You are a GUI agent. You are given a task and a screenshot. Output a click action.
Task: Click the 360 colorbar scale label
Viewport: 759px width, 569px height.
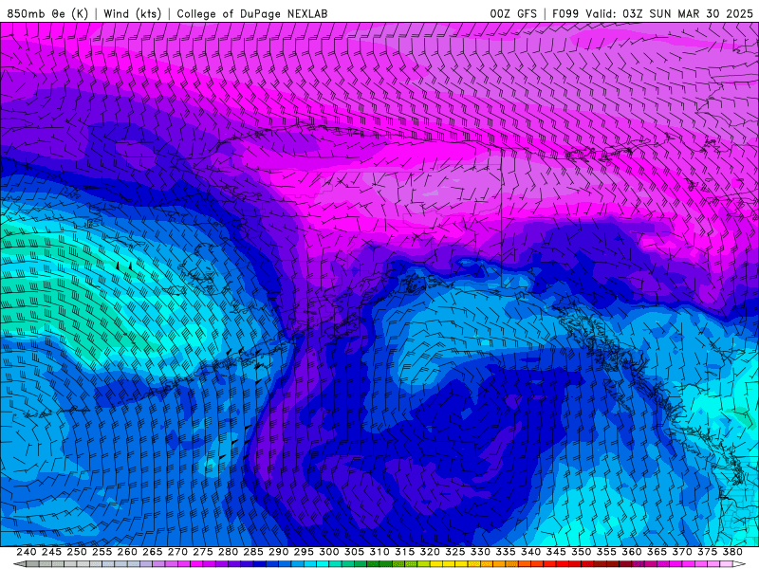631,552
